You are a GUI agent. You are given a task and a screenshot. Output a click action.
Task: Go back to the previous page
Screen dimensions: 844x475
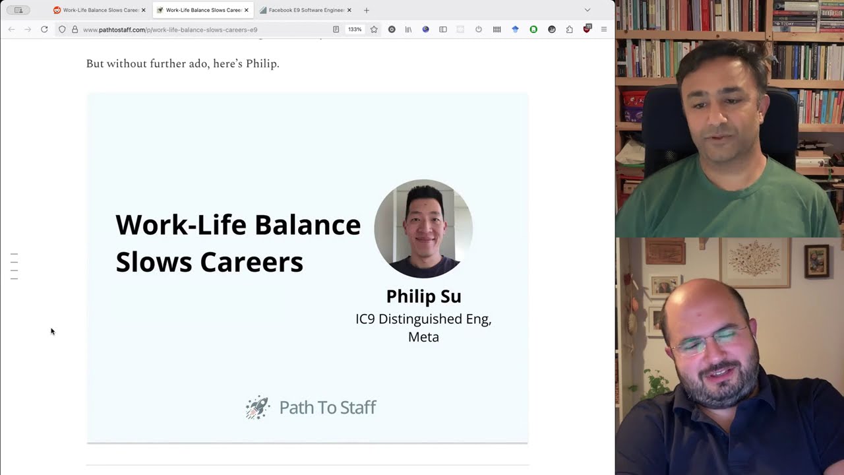(12, 30)
